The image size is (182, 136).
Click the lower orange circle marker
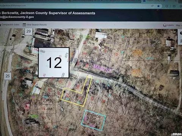point(136,73)
